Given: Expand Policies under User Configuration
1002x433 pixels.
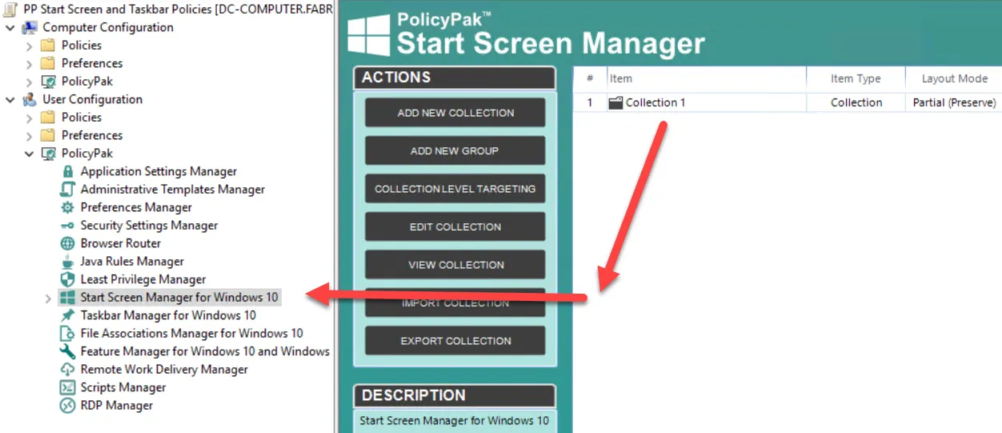Looking at the screenshot, I should [30, 118].
